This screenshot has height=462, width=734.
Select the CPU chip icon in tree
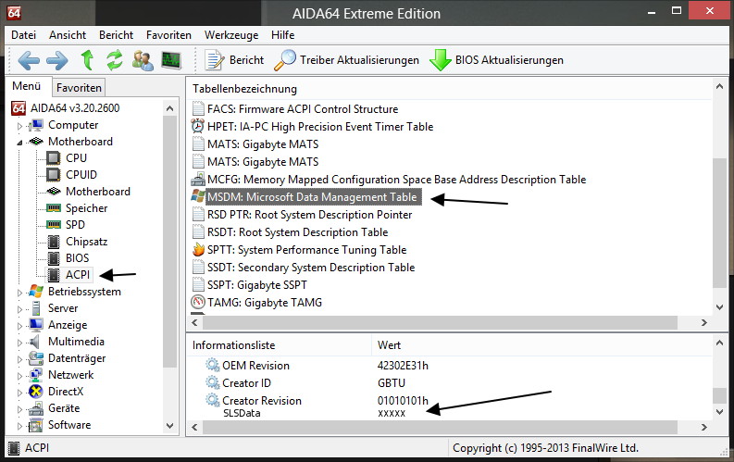point(54,158)
